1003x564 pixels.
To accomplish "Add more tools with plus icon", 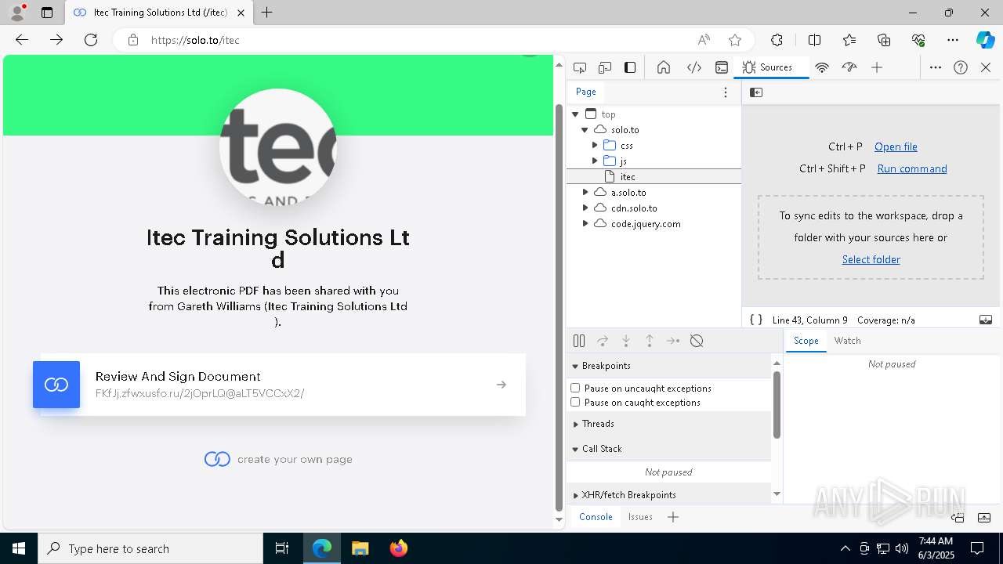I will [x=877, y=67].
